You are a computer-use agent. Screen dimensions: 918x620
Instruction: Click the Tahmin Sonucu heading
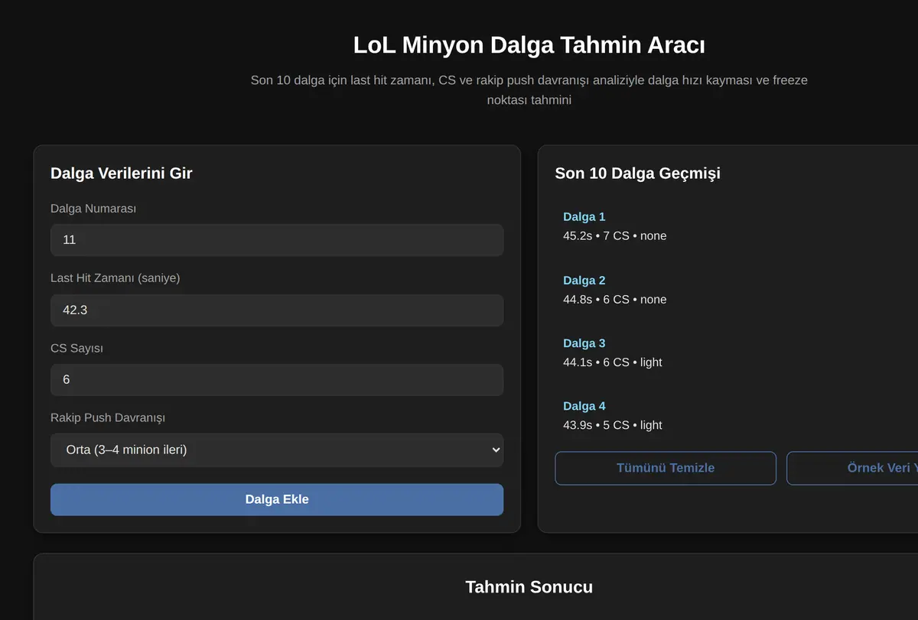[x=529, y=587]
